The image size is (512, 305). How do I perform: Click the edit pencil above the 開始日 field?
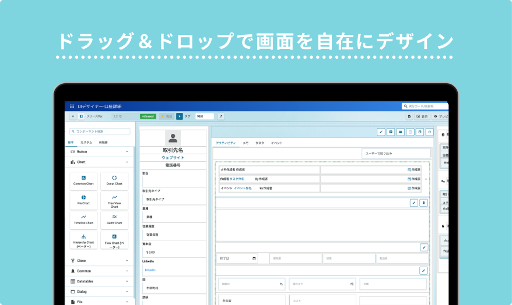coord(423,271)
